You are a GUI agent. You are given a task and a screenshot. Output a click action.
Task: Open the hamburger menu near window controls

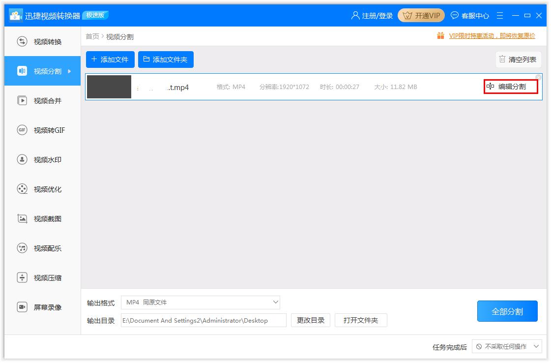click(x=500, y=15)
